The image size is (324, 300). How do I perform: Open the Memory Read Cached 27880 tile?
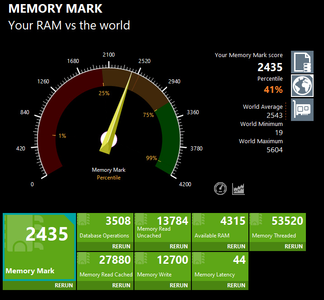[105, 266]
